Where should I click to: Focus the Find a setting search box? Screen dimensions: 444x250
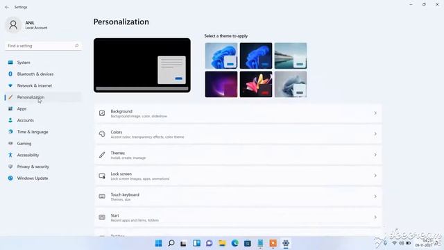43,46
